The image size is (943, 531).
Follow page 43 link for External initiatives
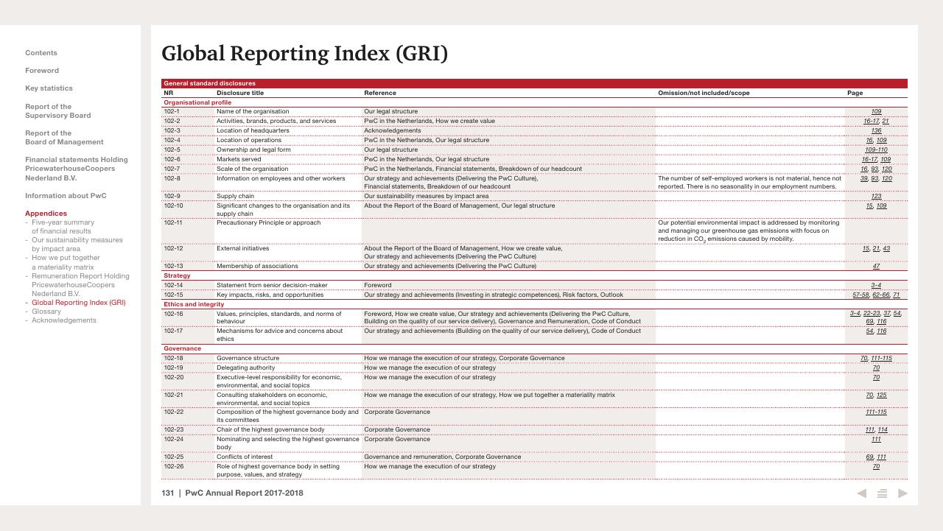pos(886,249)
